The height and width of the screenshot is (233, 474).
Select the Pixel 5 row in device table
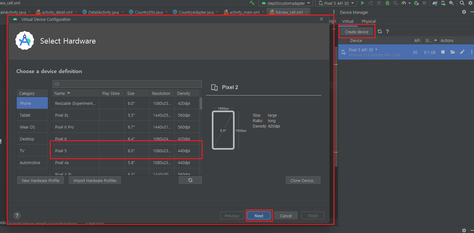126,151
